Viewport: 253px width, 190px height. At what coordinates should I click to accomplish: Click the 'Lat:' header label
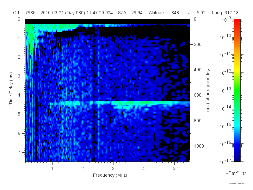[x=189, y=13]
